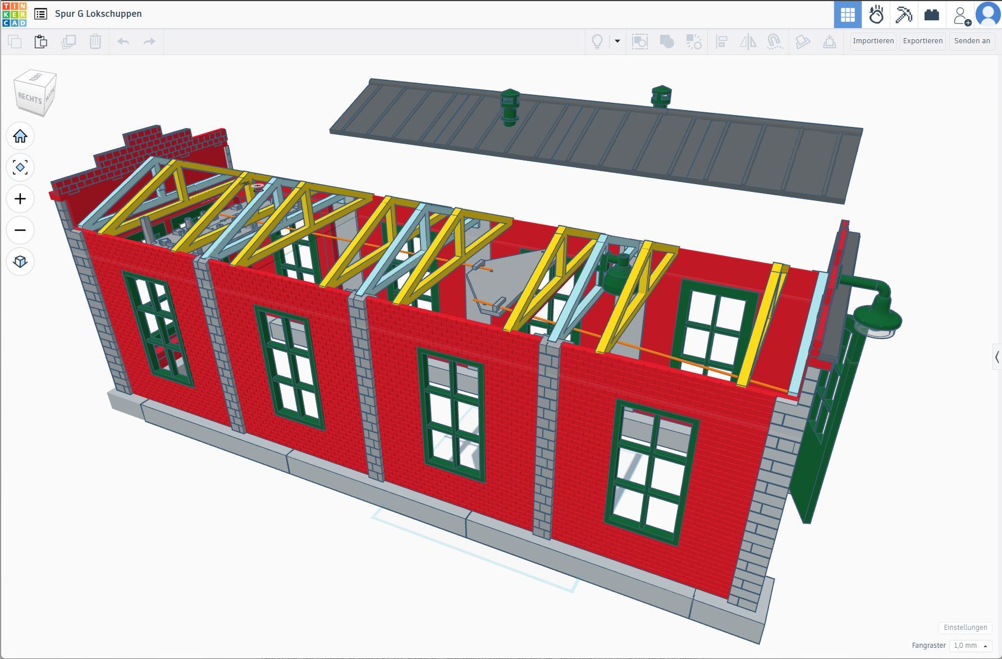Toggle perspective/orthographic view cube button

click(x=20, y=262)
